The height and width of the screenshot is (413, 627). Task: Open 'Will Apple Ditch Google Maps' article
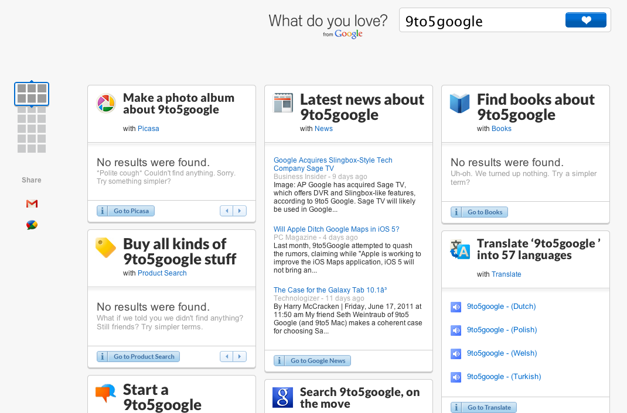click(x=336, y=229)
